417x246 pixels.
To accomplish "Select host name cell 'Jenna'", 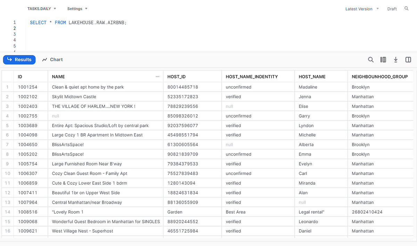I will click(x=321, y=97).
